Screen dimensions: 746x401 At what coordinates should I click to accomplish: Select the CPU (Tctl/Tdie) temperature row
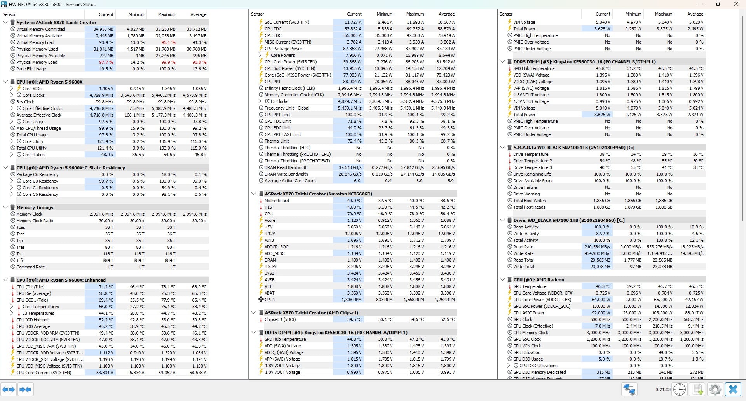coord(30,287)
